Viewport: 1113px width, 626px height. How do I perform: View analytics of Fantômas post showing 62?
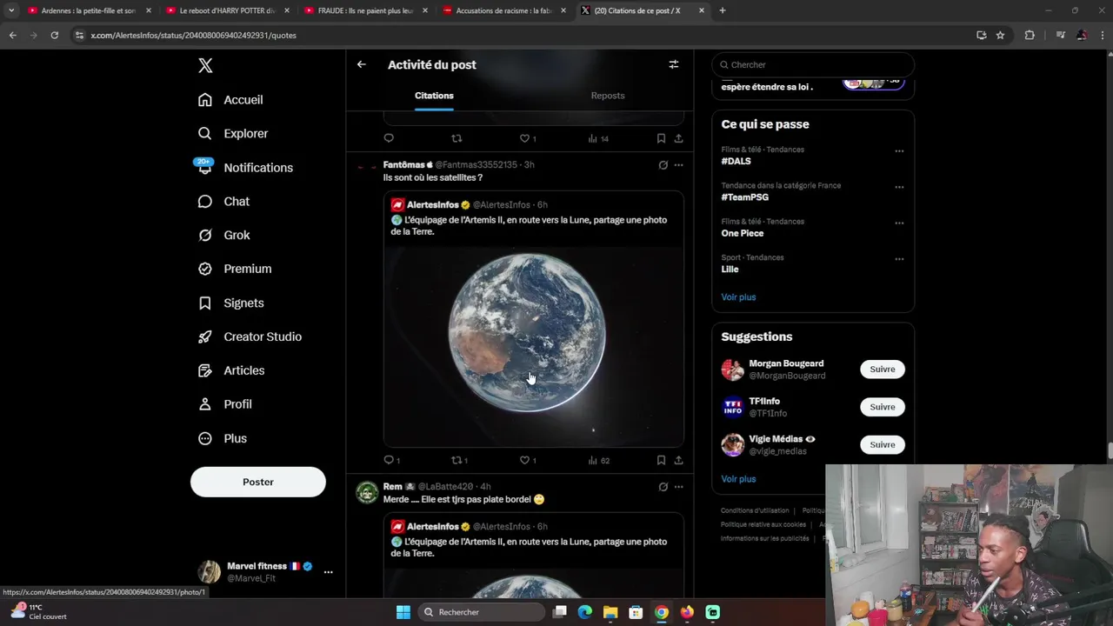pos(599,460)
